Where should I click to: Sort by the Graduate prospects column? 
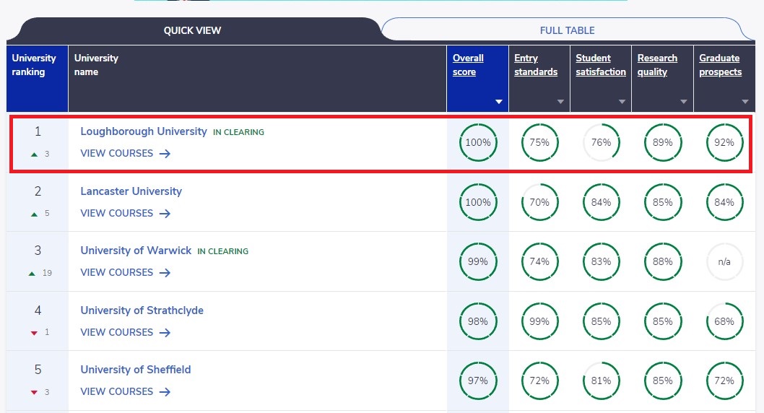pos(720,65)
